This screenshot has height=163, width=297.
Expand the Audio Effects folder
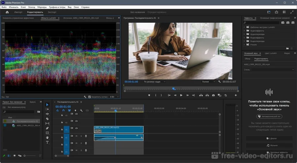click(244, 31)
